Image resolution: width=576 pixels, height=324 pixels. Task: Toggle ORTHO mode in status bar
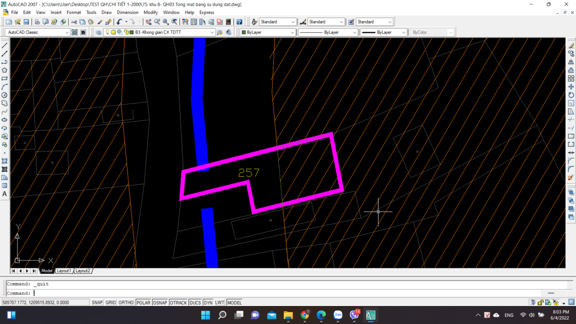[126, 303]
